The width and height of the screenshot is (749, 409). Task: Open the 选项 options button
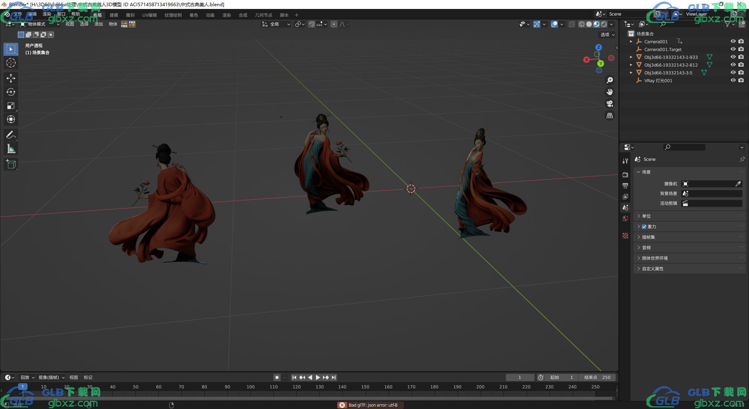point(607,35)
